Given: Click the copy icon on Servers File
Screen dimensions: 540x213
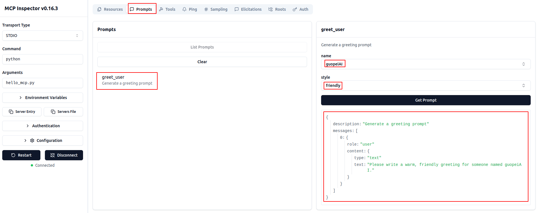Looking at the screenshot, I should pos(53,112).
